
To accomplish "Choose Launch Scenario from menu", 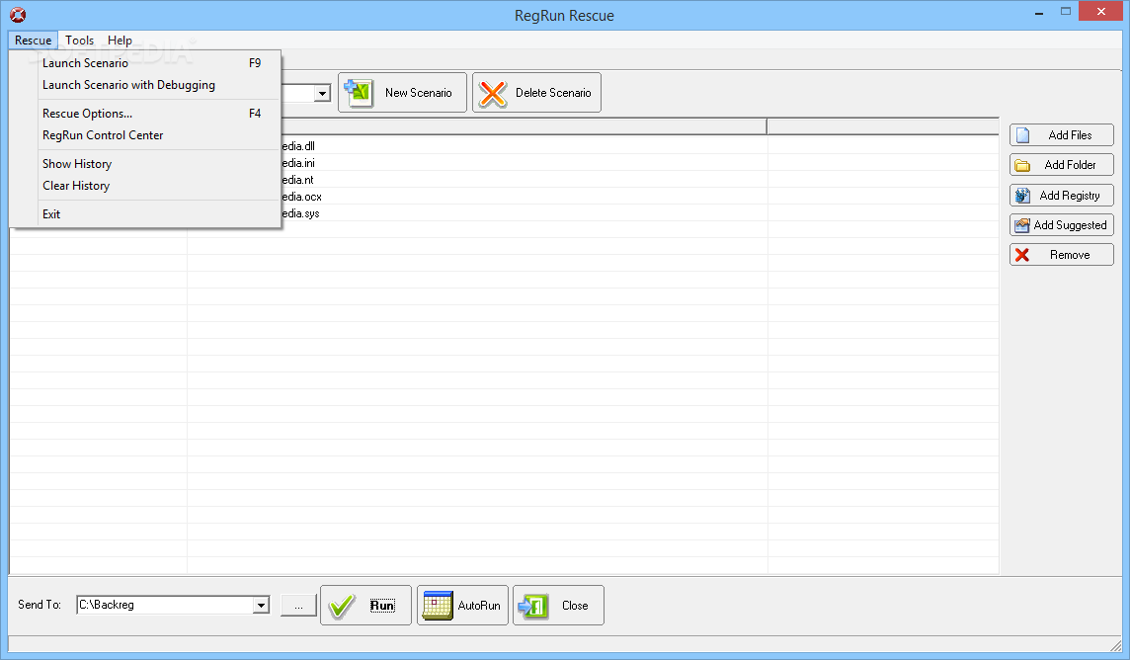I will (145, 63).
